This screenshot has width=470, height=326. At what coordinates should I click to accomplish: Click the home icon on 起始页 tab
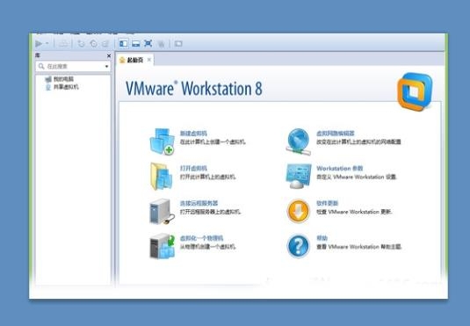(122, 61)
